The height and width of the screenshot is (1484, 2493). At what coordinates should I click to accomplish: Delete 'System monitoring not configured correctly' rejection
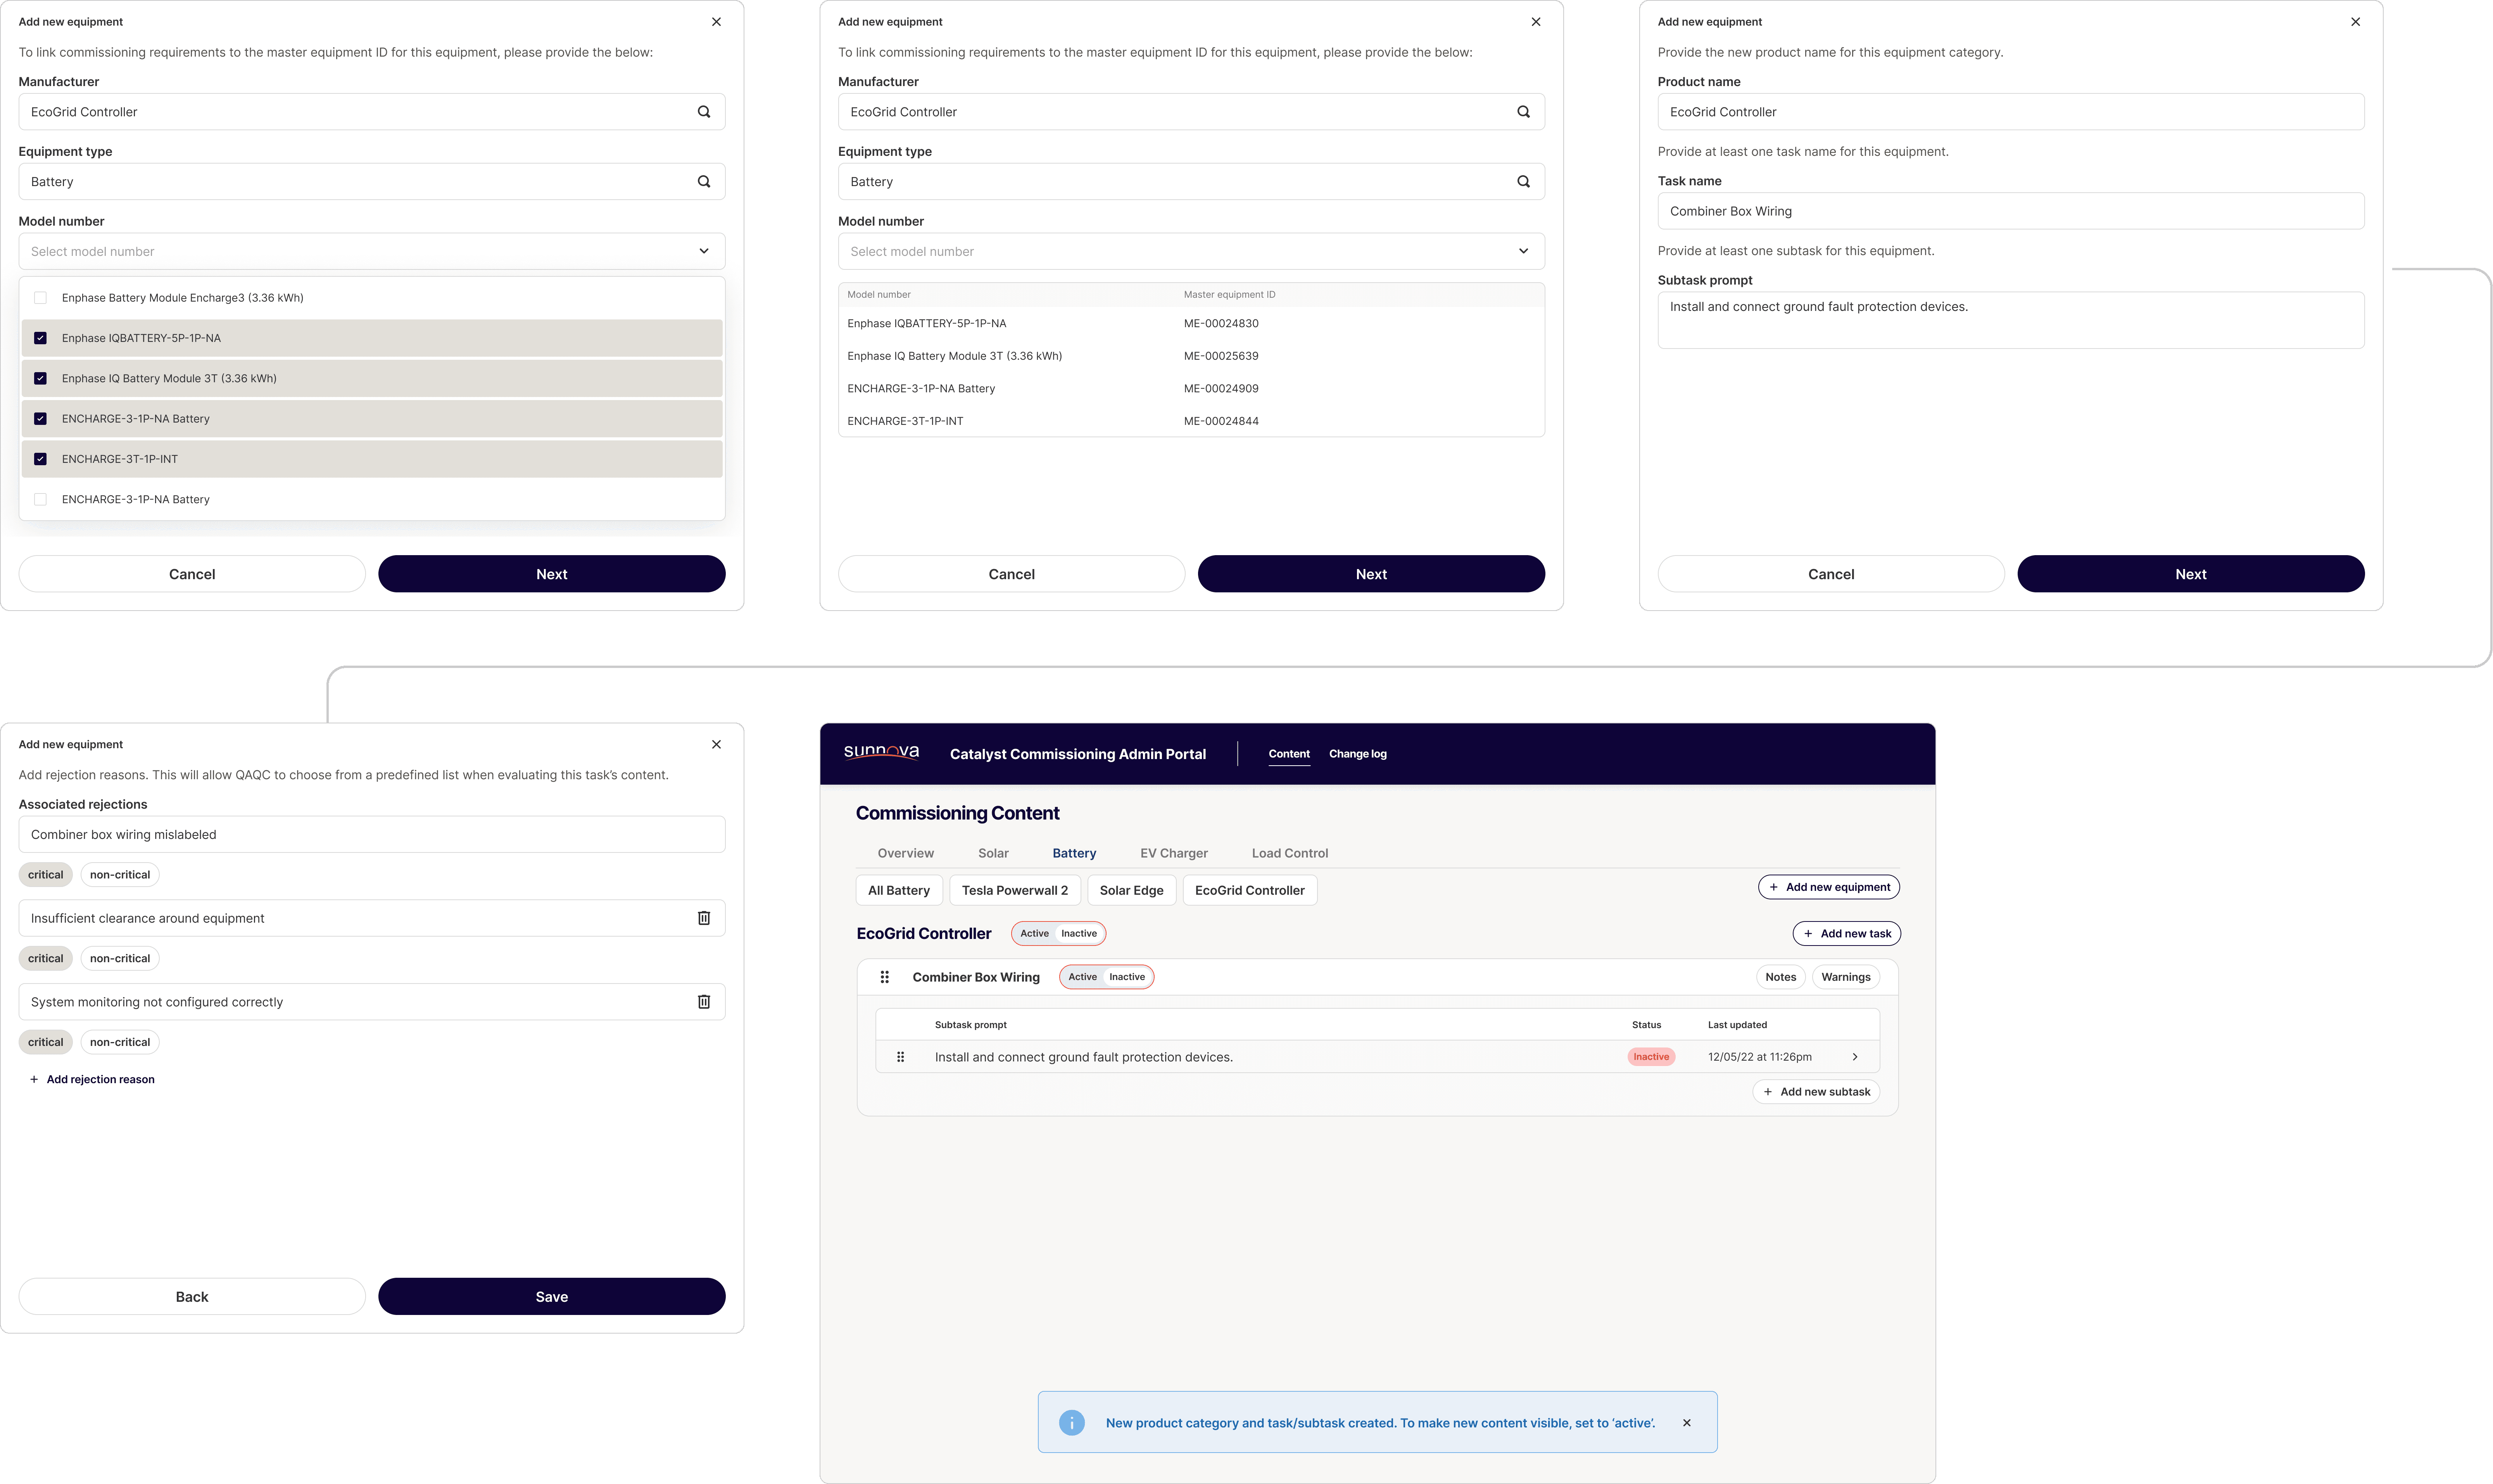tap(704, 1002)
